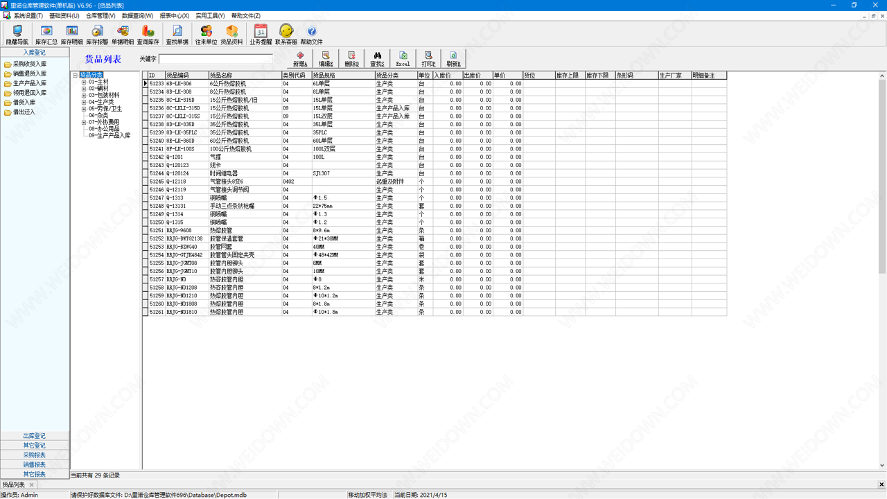Export the list with the Excel button

click(403, 59)
